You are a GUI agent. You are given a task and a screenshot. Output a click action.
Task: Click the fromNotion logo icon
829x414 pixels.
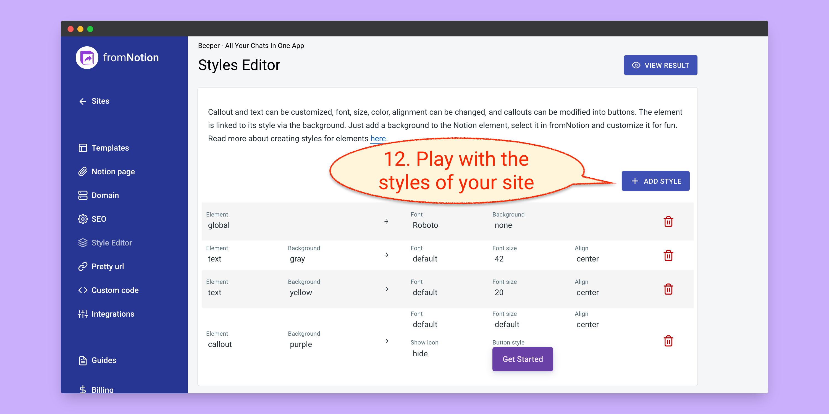click(87, 58)
